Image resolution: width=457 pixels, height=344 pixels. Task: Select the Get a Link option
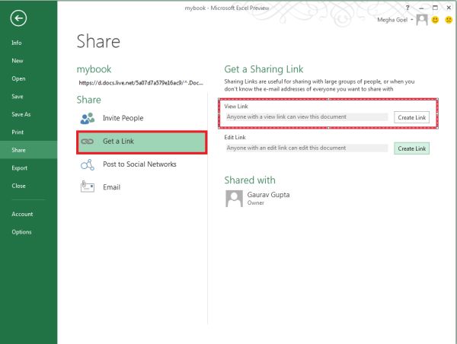click(142, 142)
